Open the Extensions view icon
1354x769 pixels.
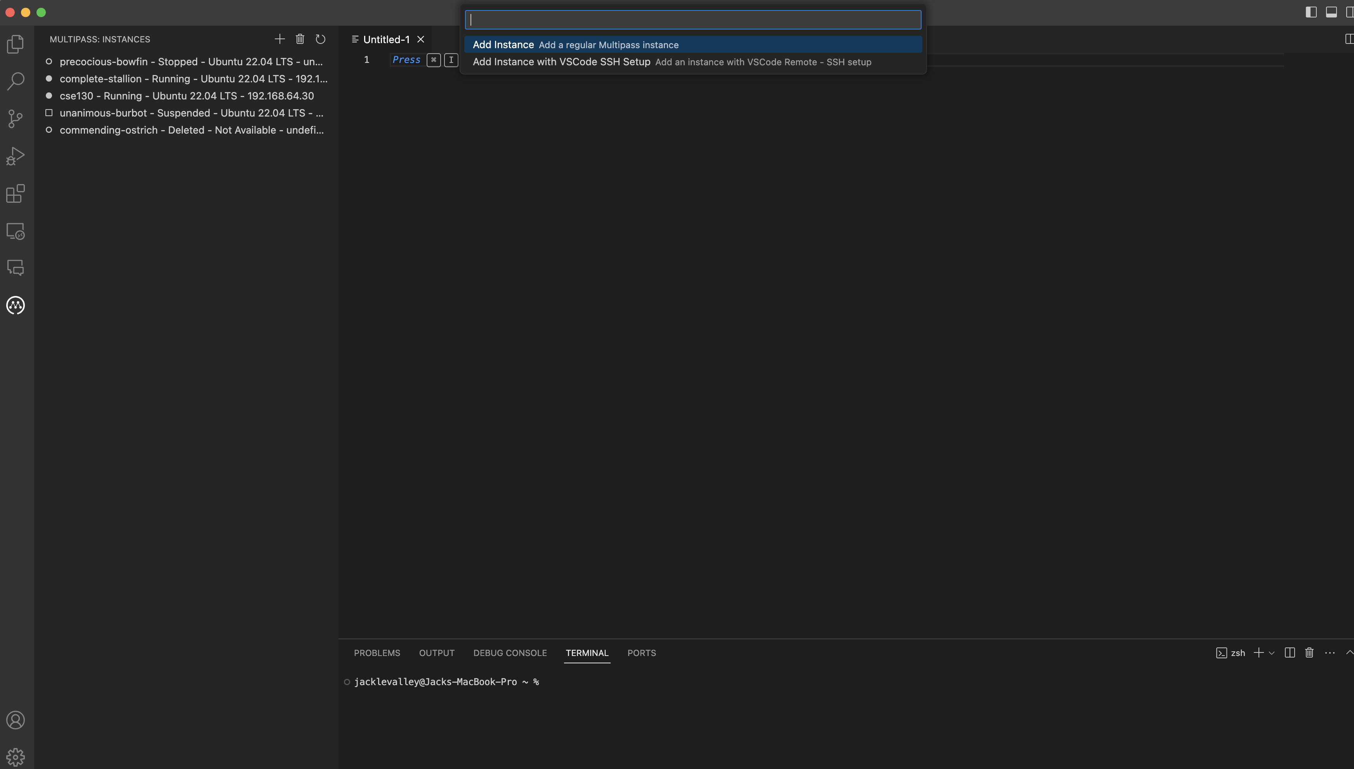coord(15,193)
